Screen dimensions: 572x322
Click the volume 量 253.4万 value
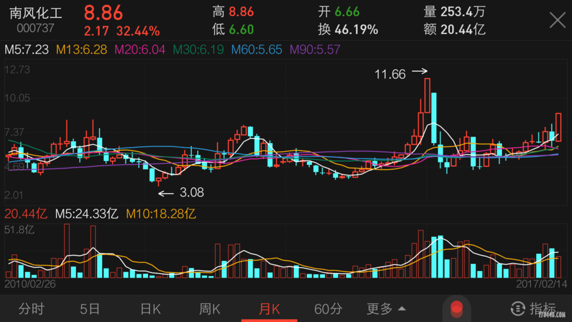click(x=454, y=12)
